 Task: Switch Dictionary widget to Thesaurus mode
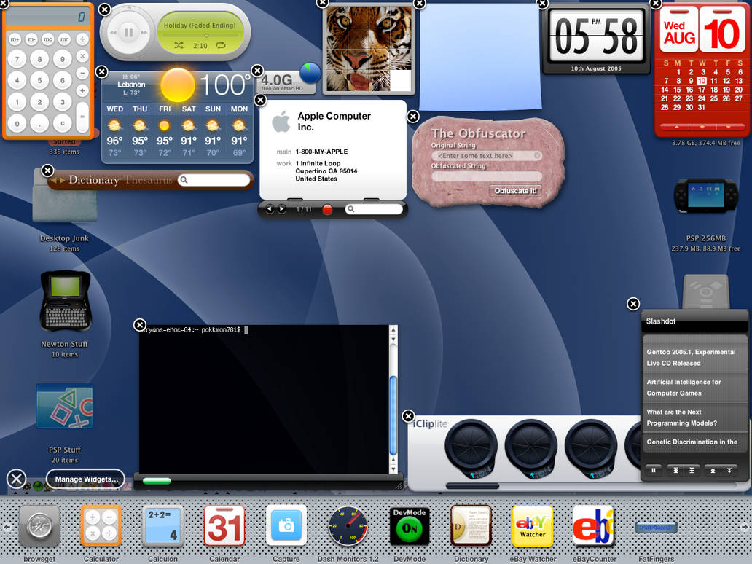(x=148, y=180)
